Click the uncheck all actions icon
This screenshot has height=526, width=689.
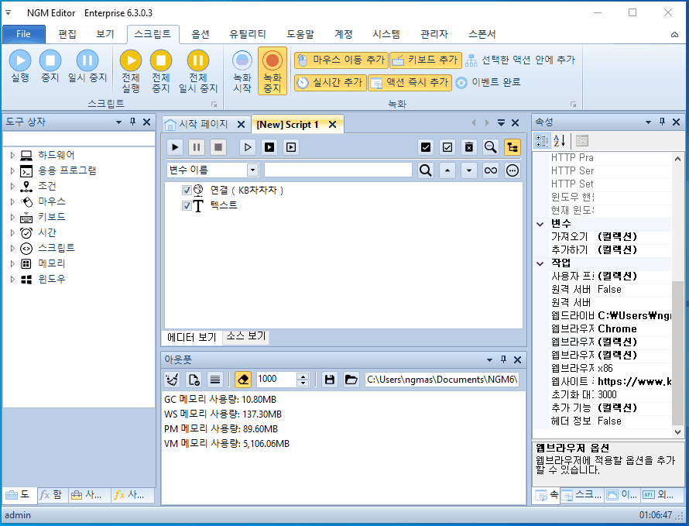[x=447, y=147]
